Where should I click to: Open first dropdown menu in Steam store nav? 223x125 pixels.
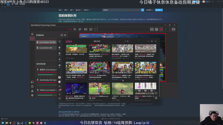[60, 10]
